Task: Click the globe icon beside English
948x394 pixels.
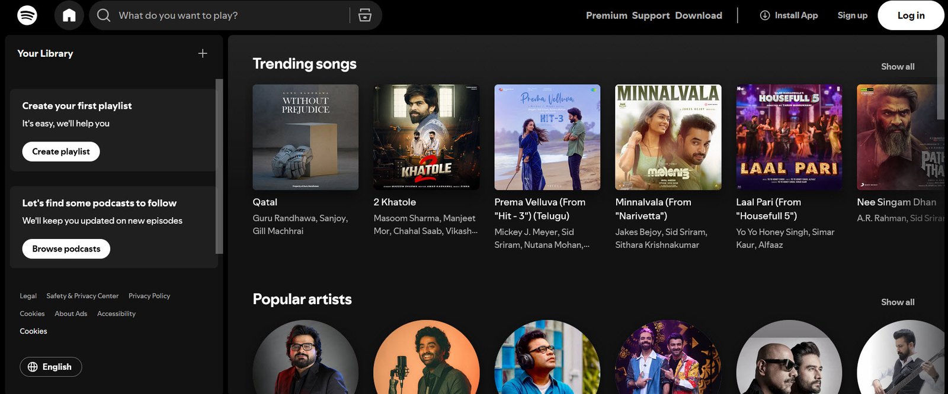Action: pos(33,367)
